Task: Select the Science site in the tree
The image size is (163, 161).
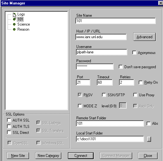Action: [24, 24]
